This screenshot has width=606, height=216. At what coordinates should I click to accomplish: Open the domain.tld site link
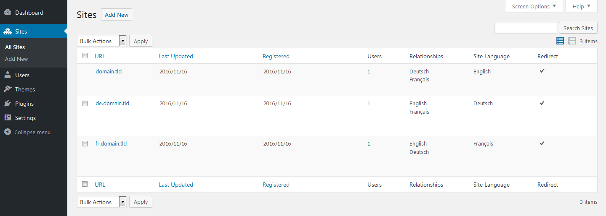(109, 71)
